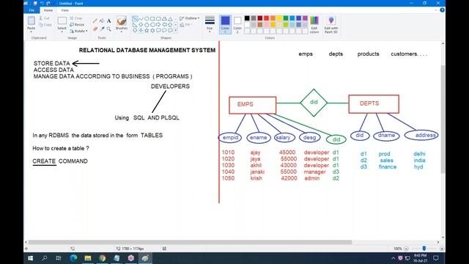Open File Explorer from the taskbar
The height and width of the screenshot is (264, 469).
pos(88,258)
